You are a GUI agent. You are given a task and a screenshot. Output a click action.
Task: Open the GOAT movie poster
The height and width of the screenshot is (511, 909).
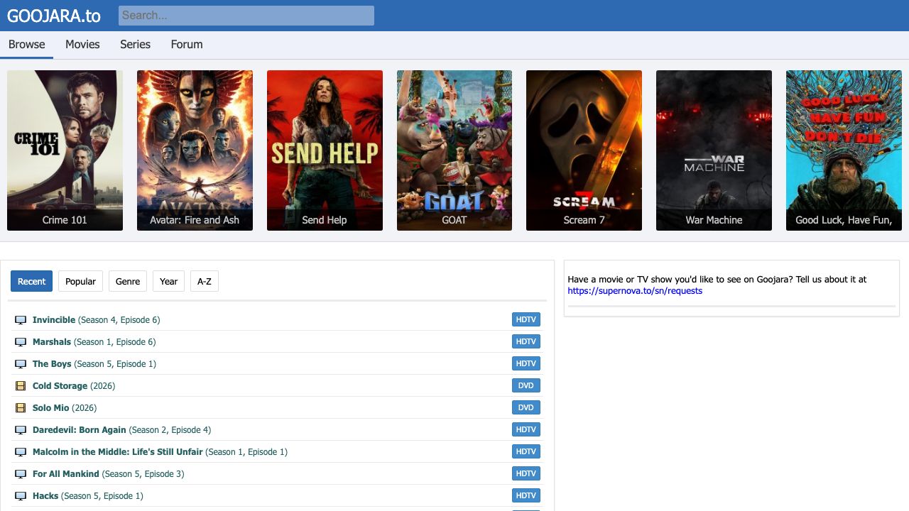click(x=454, y=150)
